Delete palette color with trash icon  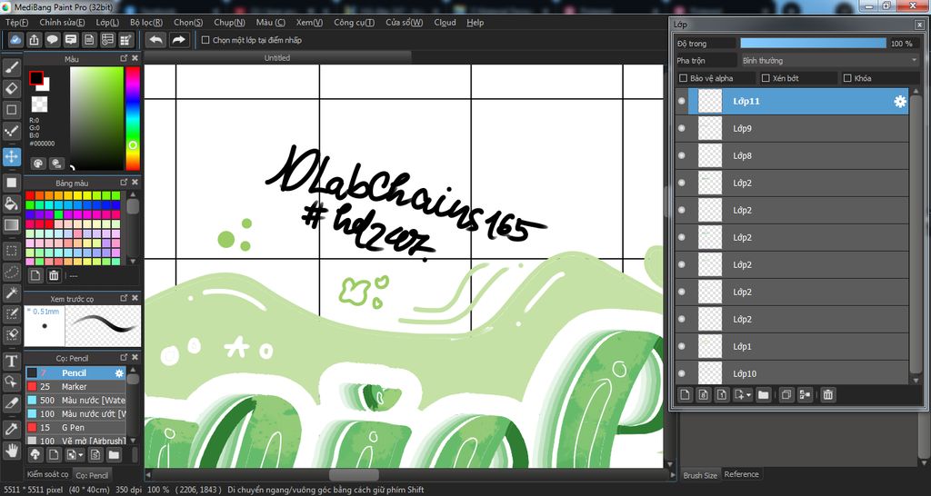(x=54, y=275)
